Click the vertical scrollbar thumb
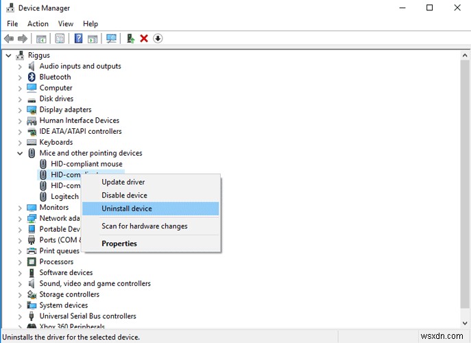Viewport: 471px width, 343px height. [465, 184]
